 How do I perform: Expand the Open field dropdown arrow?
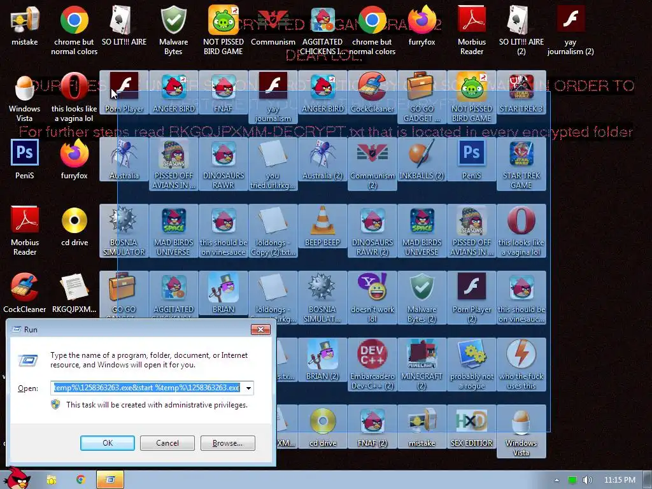coord(249,388)
